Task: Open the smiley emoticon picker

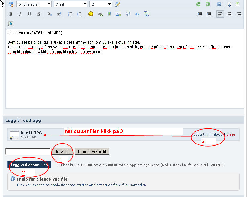Action: tap(91, 14)
